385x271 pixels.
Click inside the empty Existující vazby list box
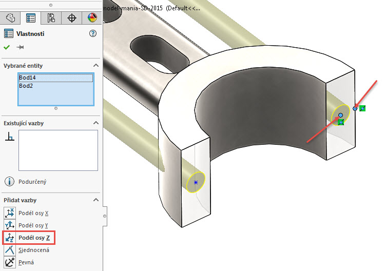pyautogui.click(x=57, y=150)
